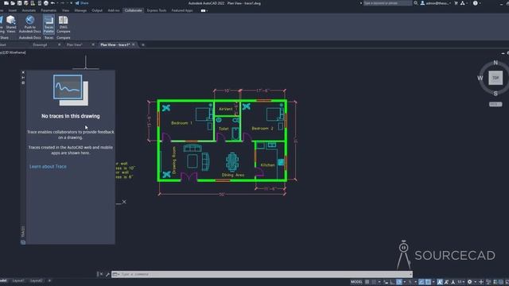This screenshot has height=286, width=509.
Task: Click the W compass direction on ViewCube
Action: [480, 78]
